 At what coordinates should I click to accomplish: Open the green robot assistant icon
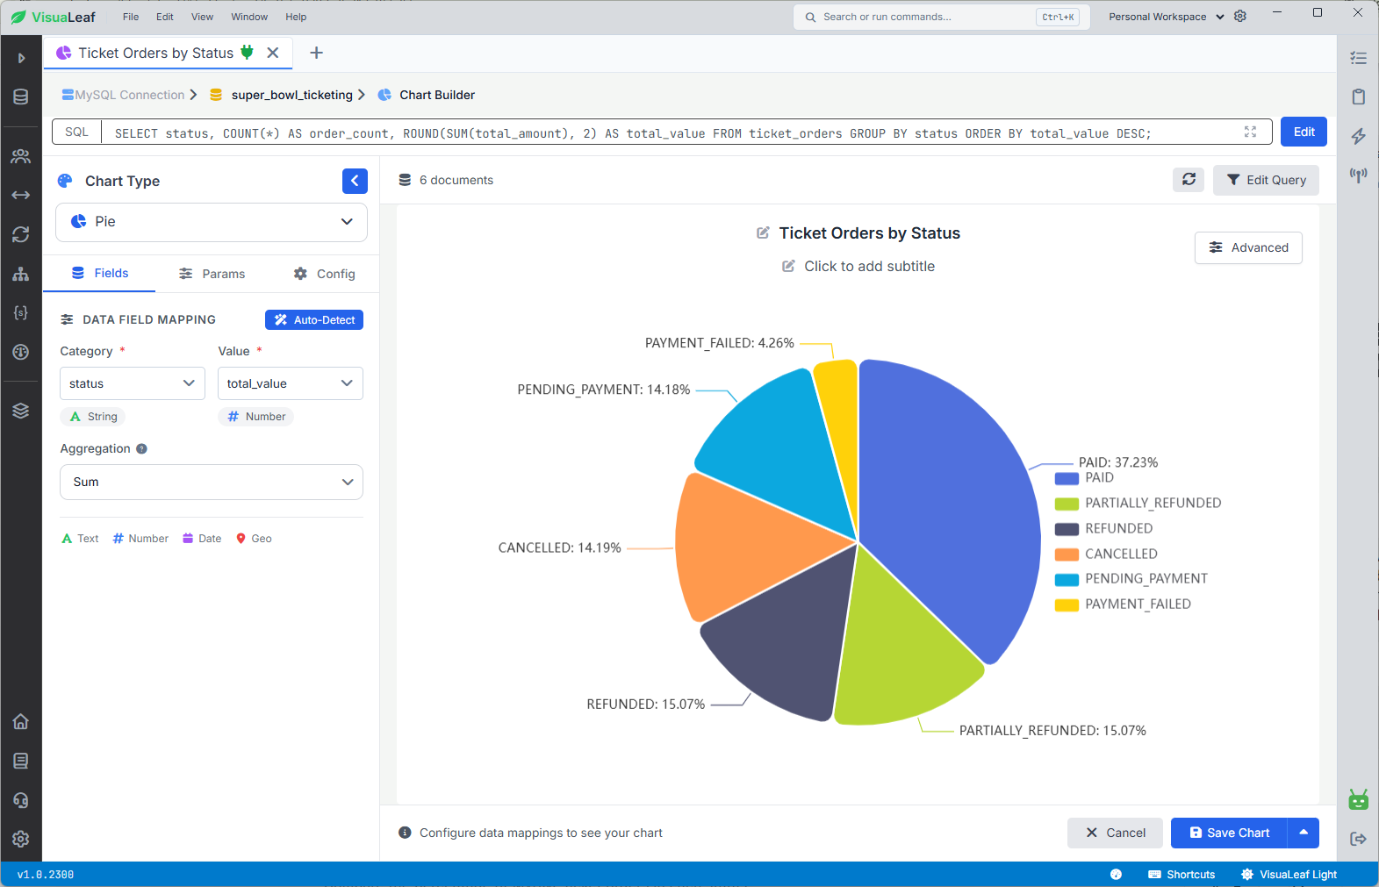[x=1359, y=799]
